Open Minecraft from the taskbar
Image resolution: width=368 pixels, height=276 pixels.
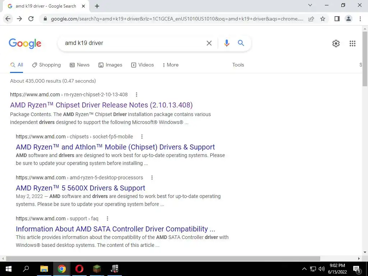pos(97,269)
